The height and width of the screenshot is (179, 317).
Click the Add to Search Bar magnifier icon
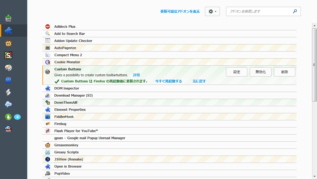48,34
